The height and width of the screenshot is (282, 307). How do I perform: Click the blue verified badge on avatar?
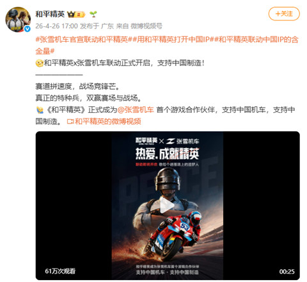pos(27,29)
